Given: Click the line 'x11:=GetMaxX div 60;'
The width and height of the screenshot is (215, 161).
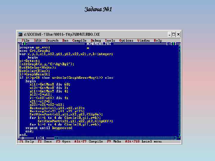Looking at the screenshot, I should (50, 84).
